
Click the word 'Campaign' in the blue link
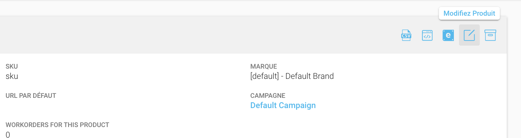click(297, 106)
